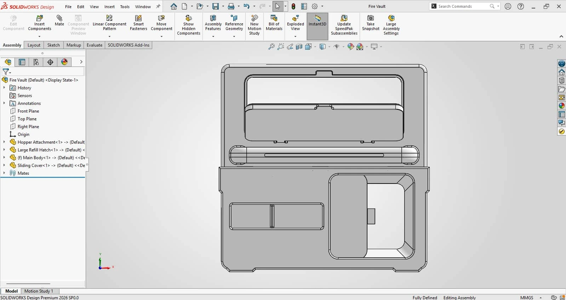The image size is (566, 300).
Task: Click the Exploded View tool
Action: tap(295, 23)
